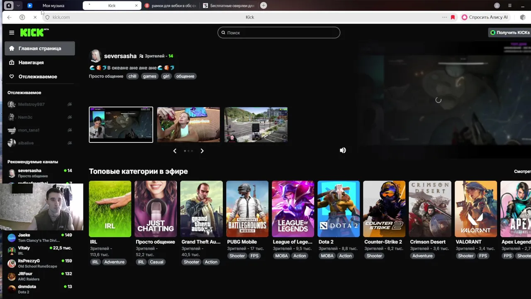Click the Adventure tag under Crimson Desert
The width and height of the screenshot is (531, 299).
click(x=422, y=256)
